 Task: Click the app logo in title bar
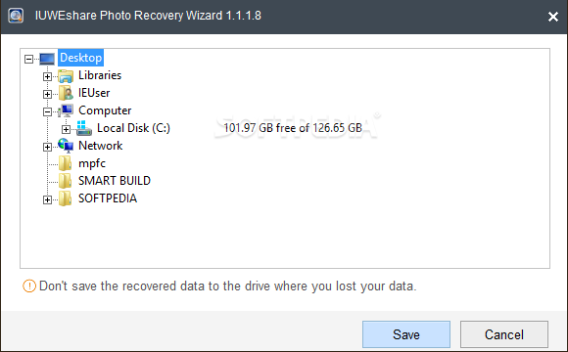click(x=16, y=16)
